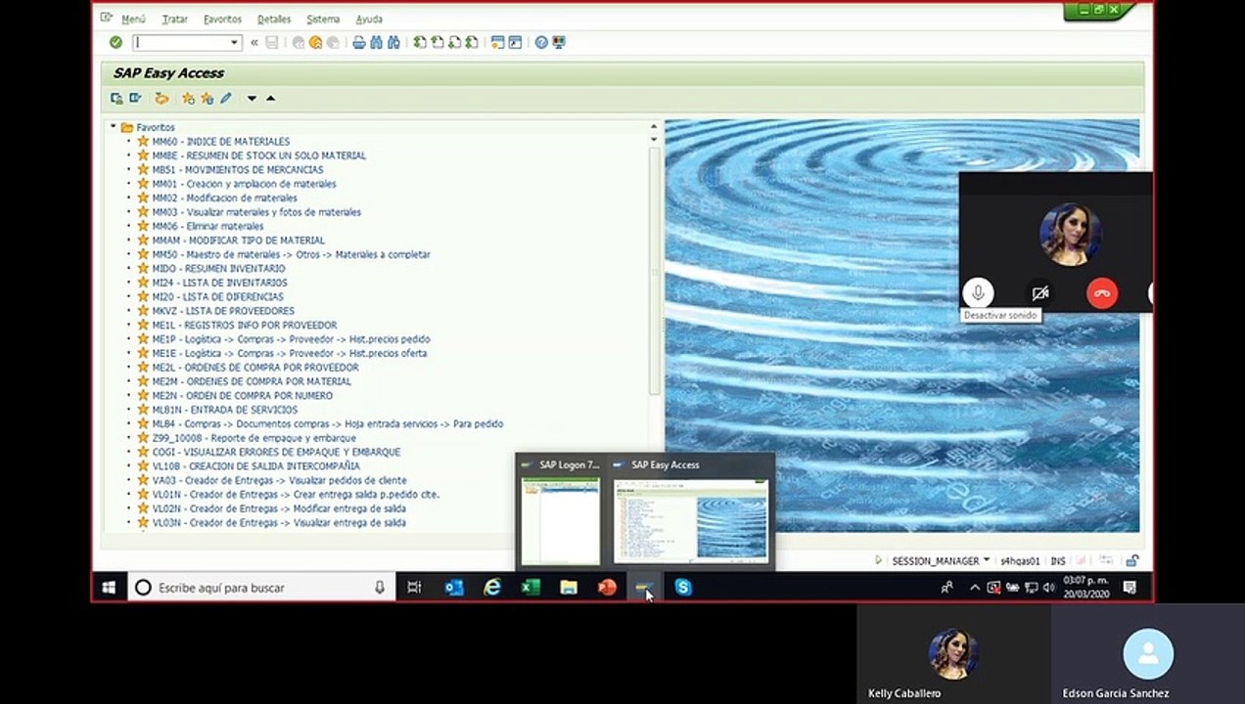Click the User Menu icon under SAP Easy Access
This screenshot has height=704, width=1245.
click(116, 98)
